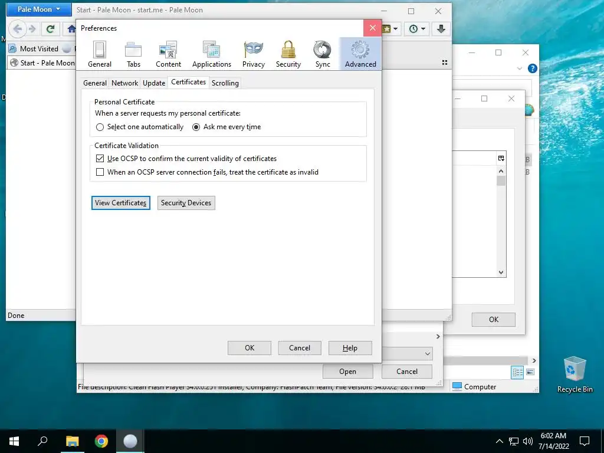Open the Most Visited bookmarks folder

[x=34, y=49]
